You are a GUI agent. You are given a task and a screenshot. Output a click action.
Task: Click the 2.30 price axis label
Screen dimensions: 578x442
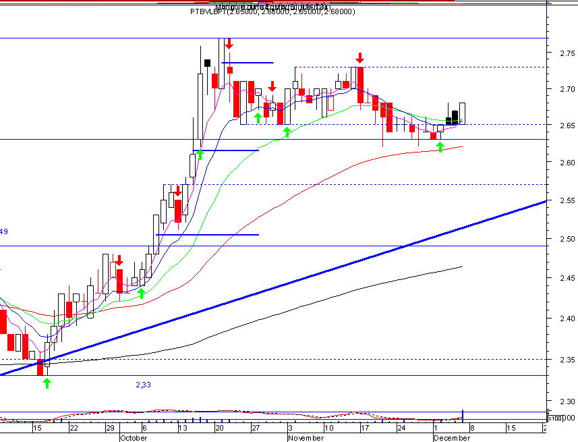(x=567, y=402)
